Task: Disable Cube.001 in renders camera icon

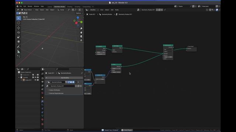Action: (x=38, y=80)
